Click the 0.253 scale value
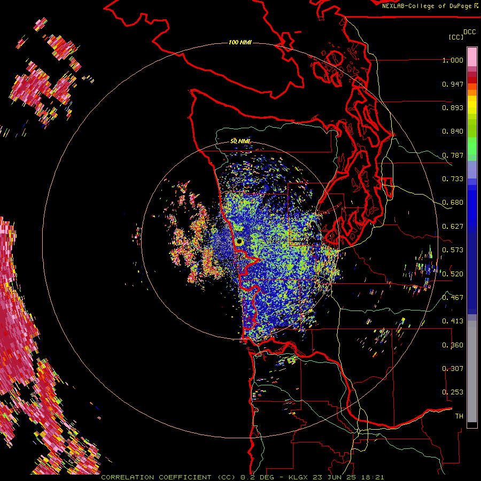481x481 pixels. 453,392
